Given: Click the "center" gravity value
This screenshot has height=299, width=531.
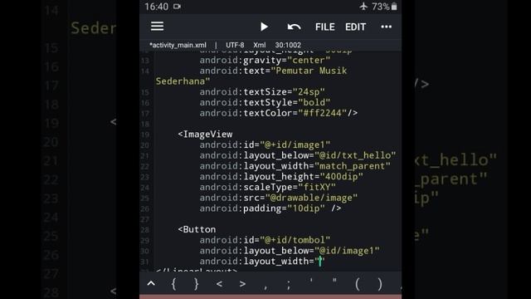Looking at the screenshot, I should tap(309, 60).
